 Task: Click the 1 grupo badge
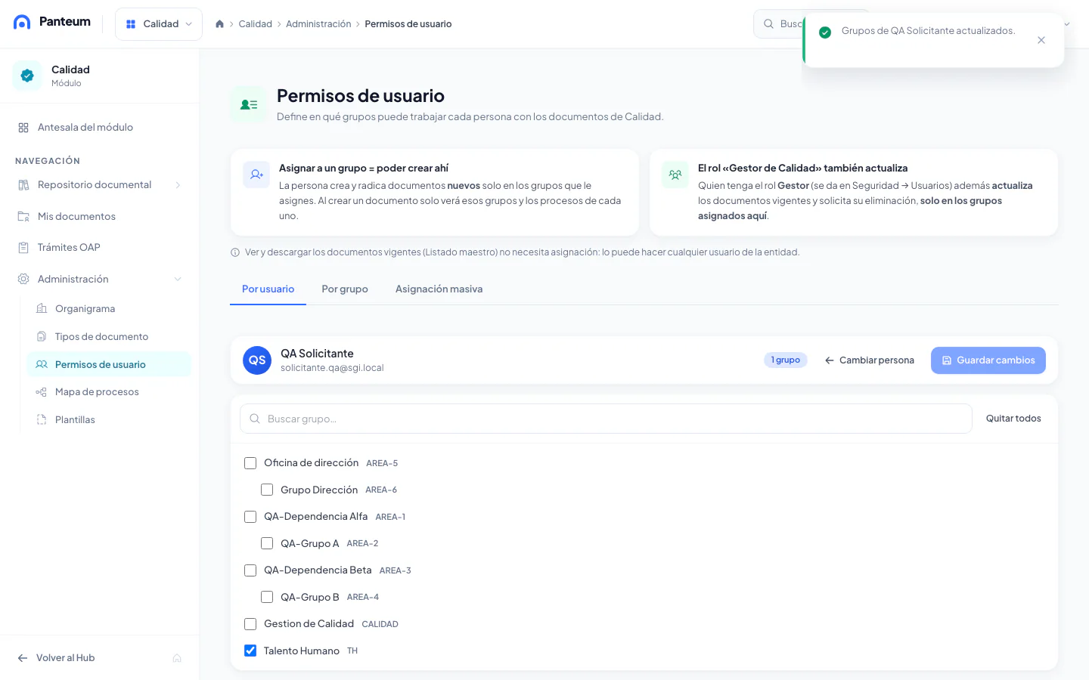coord(786,360)
